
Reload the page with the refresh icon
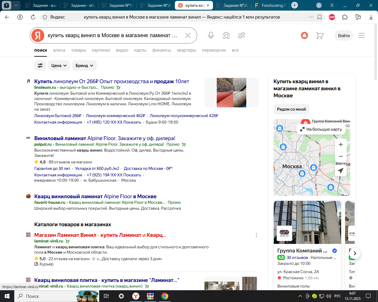(33, 17)
